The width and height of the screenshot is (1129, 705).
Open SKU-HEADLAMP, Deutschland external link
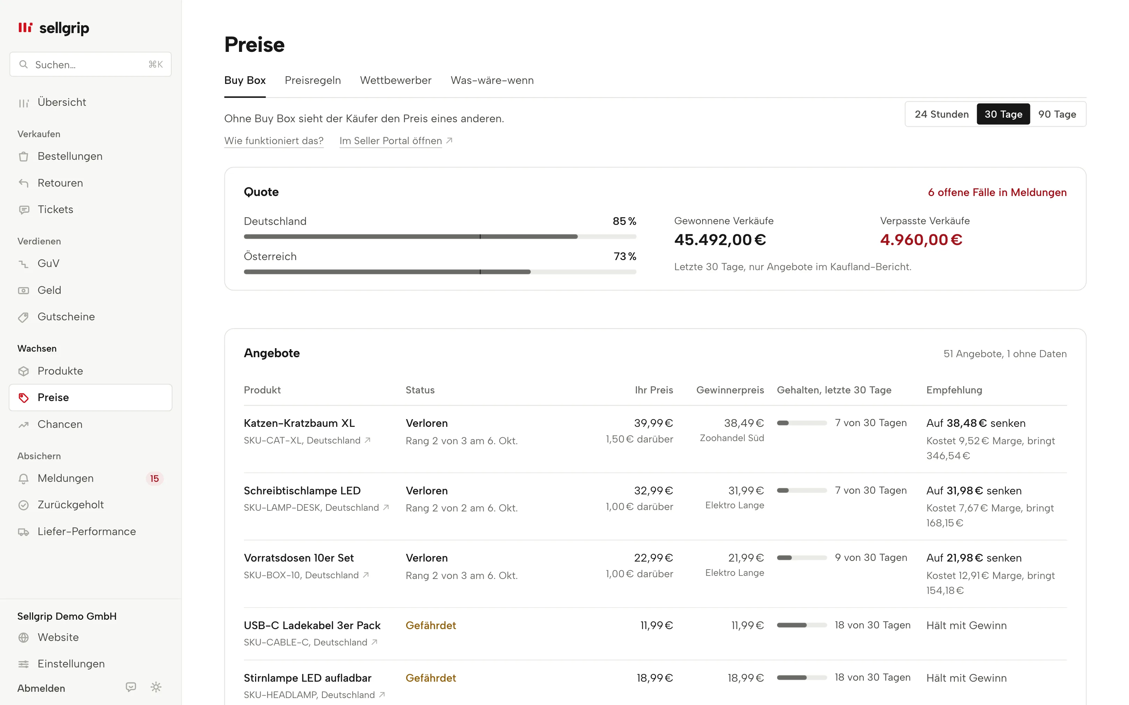(314, 695)
